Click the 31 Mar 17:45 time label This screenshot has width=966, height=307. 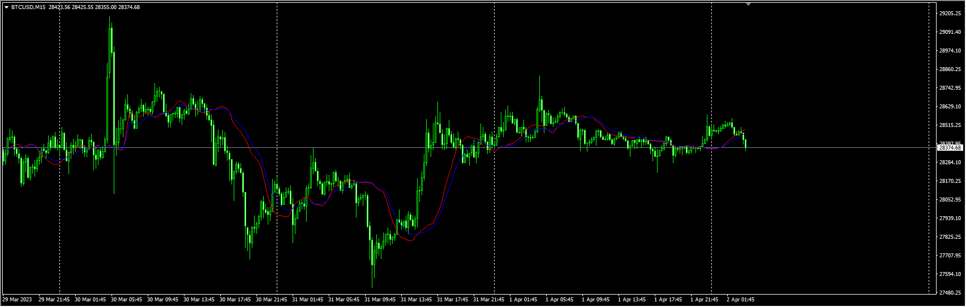click(x=452, y=300)
